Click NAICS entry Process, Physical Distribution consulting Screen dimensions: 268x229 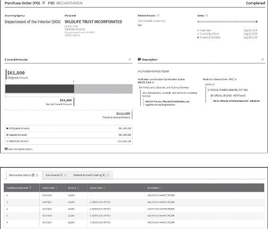coord(167,103)
